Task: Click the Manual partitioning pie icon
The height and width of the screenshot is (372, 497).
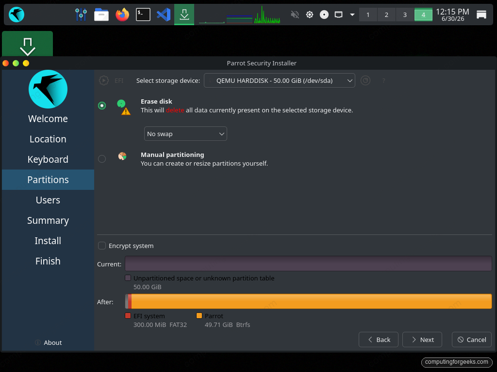Action: [x=122, y=156]
